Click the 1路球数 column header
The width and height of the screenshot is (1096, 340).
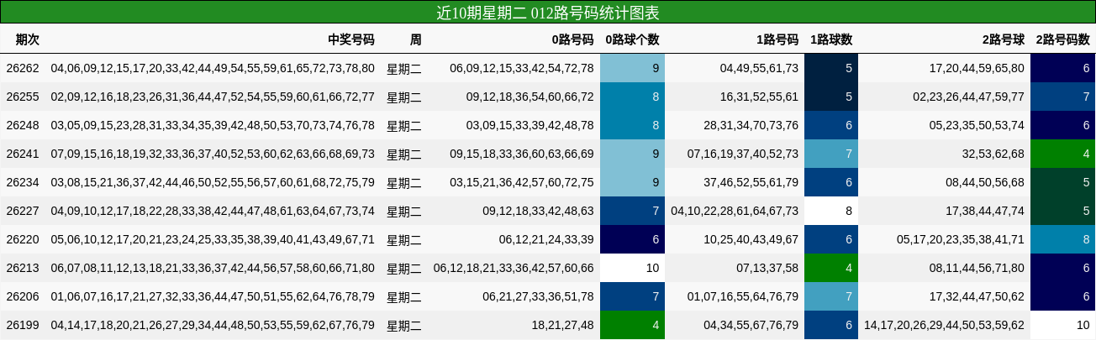[831, 39]
